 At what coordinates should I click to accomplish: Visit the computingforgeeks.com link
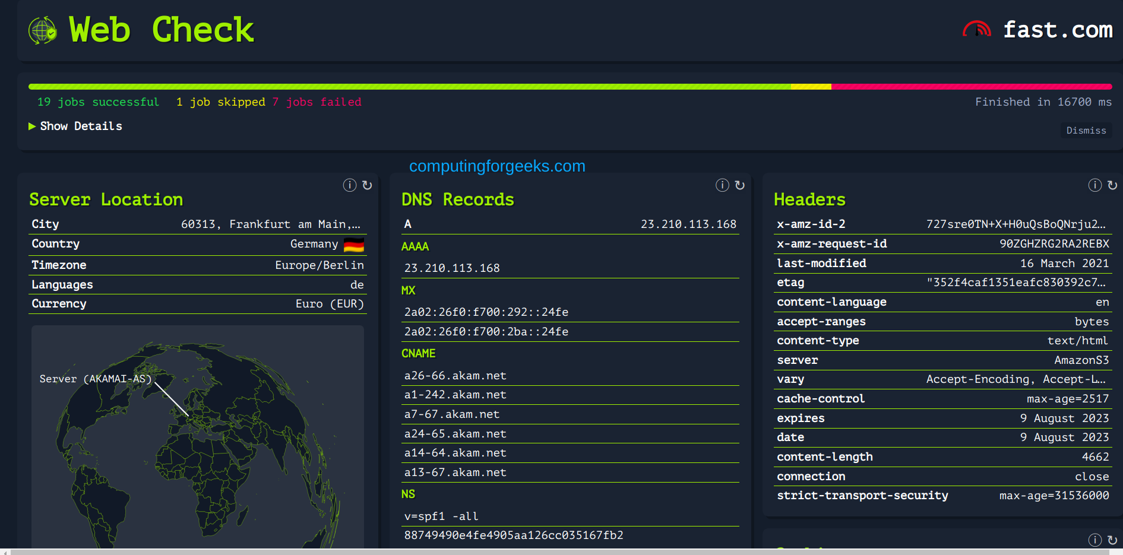[x=496, y=166]
